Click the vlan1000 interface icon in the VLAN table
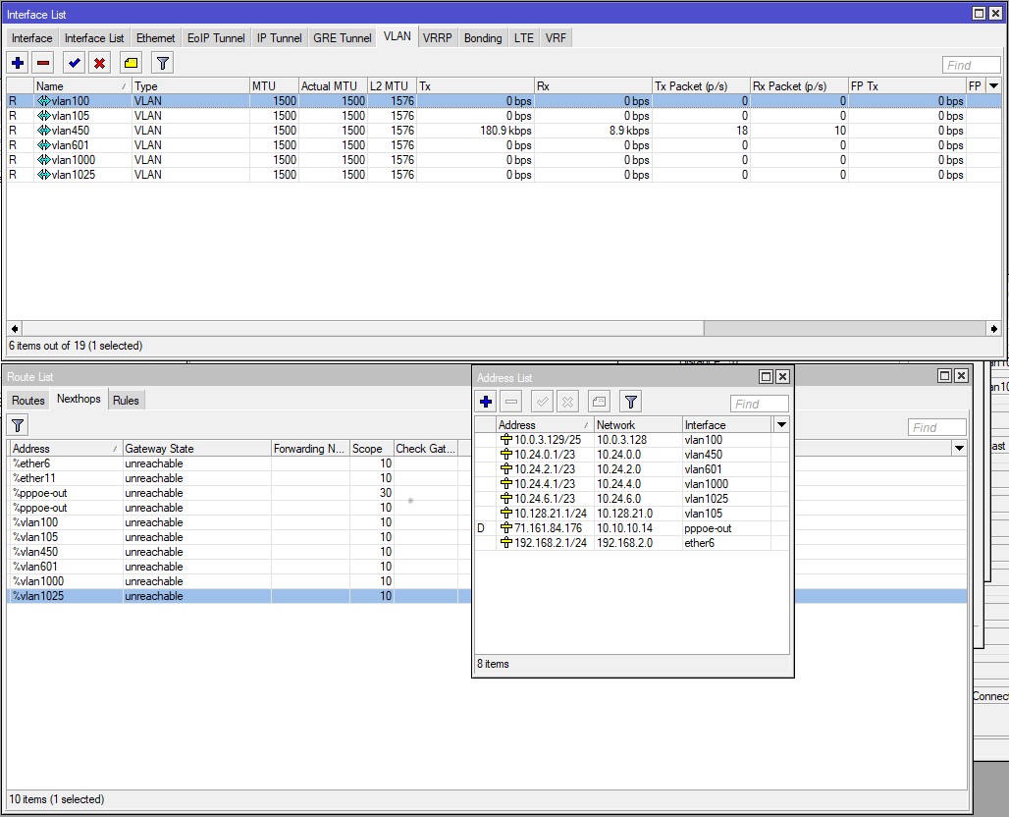The image size is (1009, 817). pyautogui.click(x=44, y=160)
